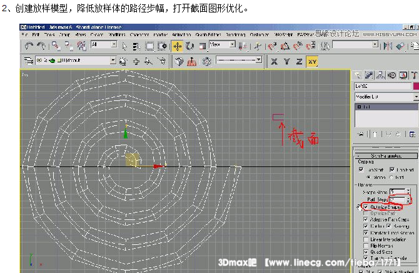
Task: Open the Named Selection Sets editor
Action: pos(325,46)
